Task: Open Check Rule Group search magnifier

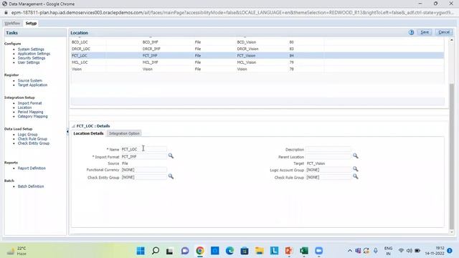Action: click(x=356, y=176)
